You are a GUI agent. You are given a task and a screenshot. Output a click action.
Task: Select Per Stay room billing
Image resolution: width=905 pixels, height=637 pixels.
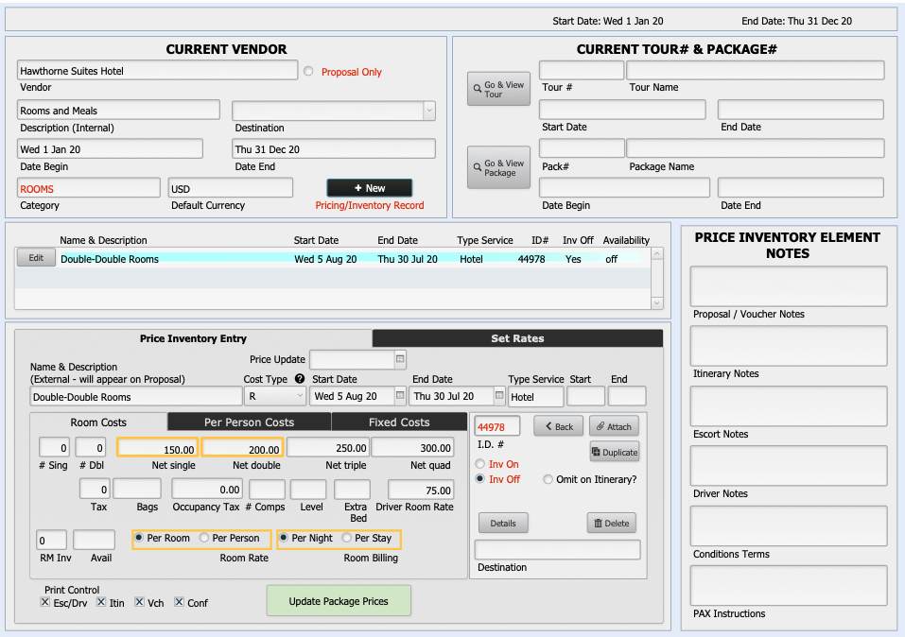pyautogui.click(x=347, y=537)
